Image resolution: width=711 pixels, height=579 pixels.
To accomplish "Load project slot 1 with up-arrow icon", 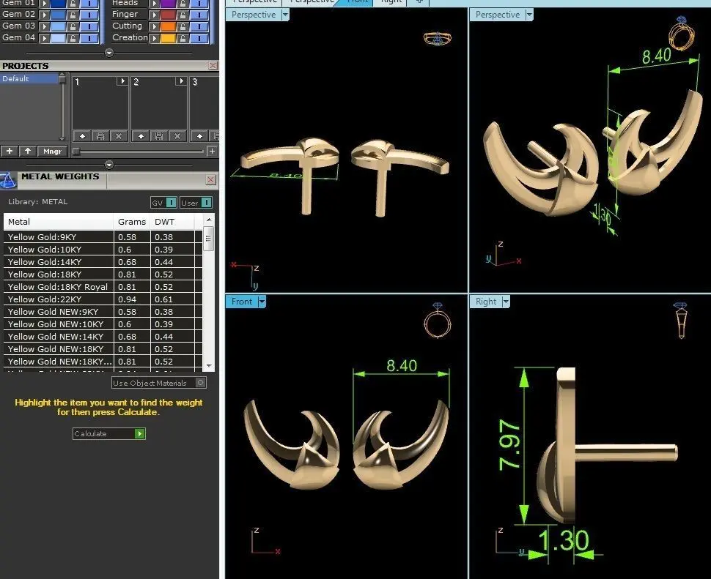I will click(82, 136).
